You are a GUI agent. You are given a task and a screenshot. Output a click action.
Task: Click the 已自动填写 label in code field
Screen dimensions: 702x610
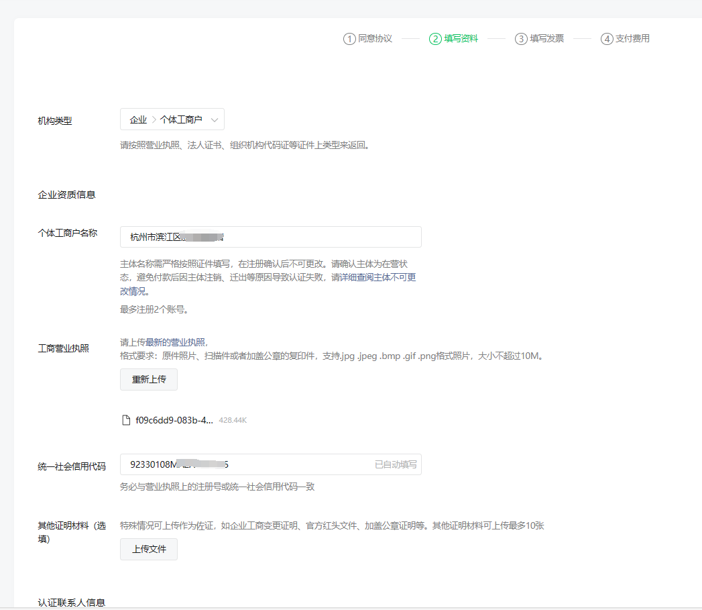pyautogui.click(x=396, y=464)
